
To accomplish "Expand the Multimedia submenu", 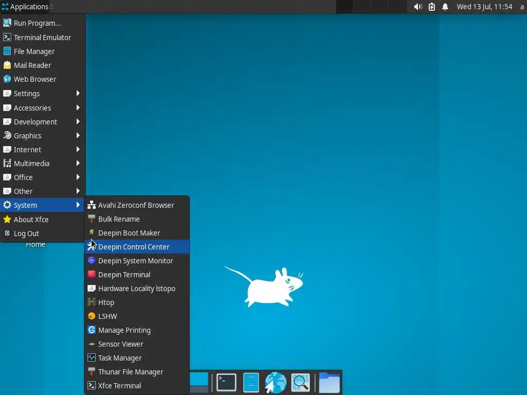I will [x=42, y=163].
